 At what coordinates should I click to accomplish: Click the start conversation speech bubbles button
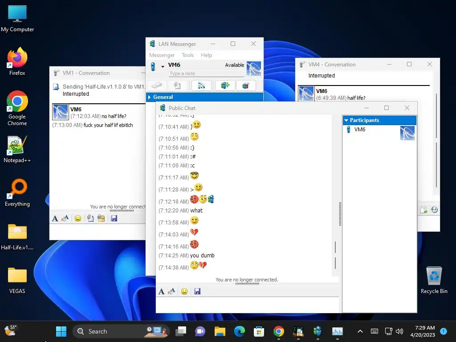pyautogui.click(x=157, y=85)
